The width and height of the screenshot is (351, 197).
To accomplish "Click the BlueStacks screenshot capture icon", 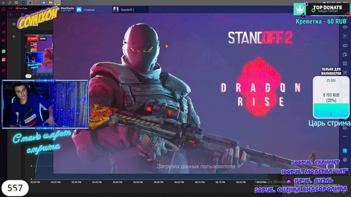I will (345, 73).
